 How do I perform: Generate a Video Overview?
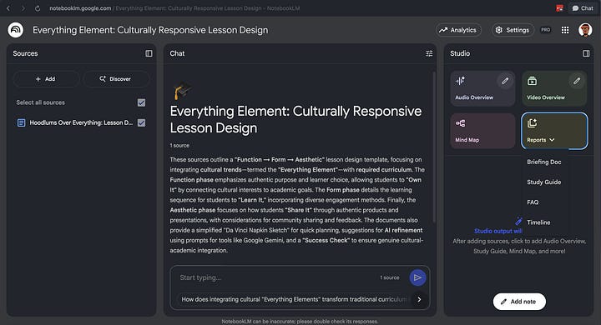(x=554, y=88)
